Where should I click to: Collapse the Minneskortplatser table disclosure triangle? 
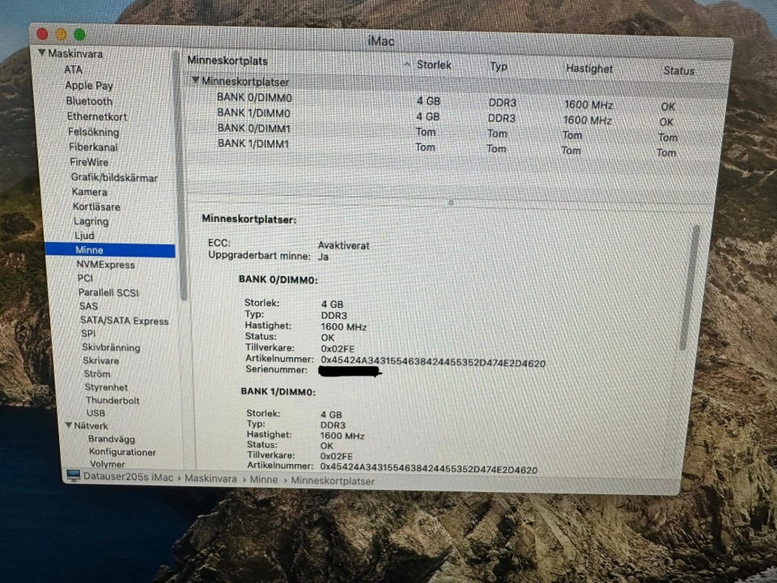[x=195, y=80]
